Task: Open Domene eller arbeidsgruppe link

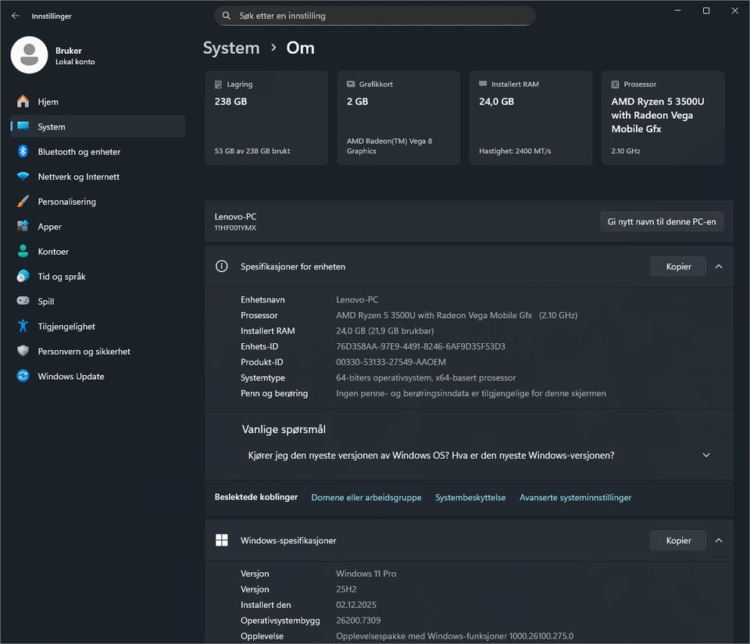Action: tap(366, 497)
